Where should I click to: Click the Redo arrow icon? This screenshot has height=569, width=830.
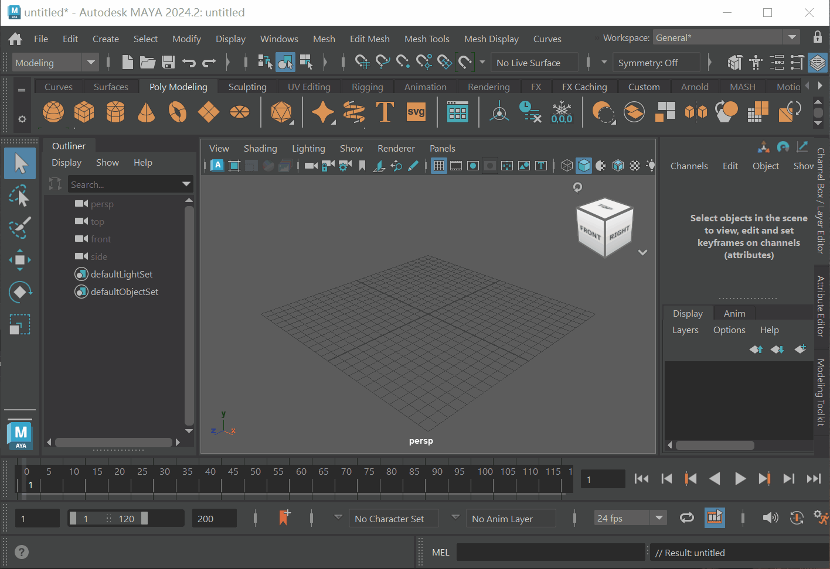(x=209, y=62)
